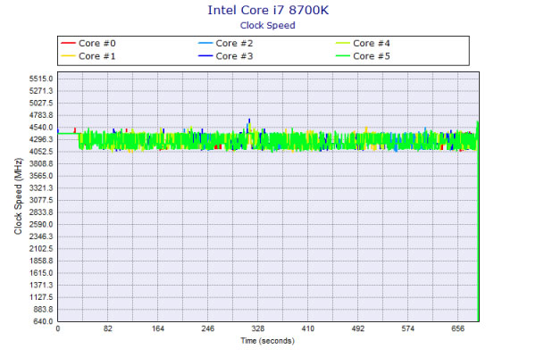Click the 3077.5 y-axis value
This screenshot has width=536, height=357.
41,200
